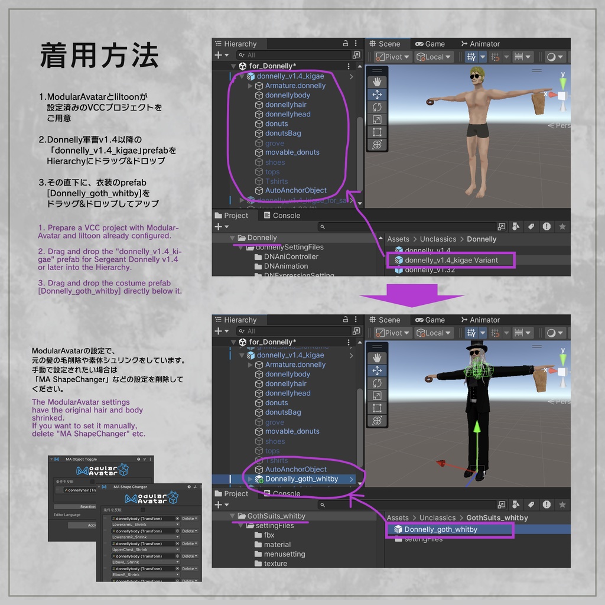Collapse the for_Donnelly scene in upper Hierarchy

pyautogui.click(x=233, y=66)
